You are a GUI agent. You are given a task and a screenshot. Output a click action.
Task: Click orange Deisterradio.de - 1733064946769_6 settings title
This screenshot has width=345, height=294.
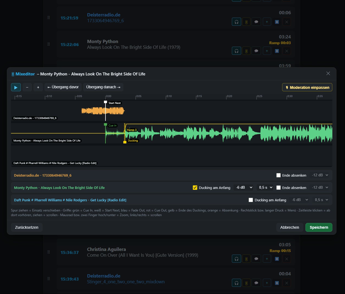tap(43, 175)
